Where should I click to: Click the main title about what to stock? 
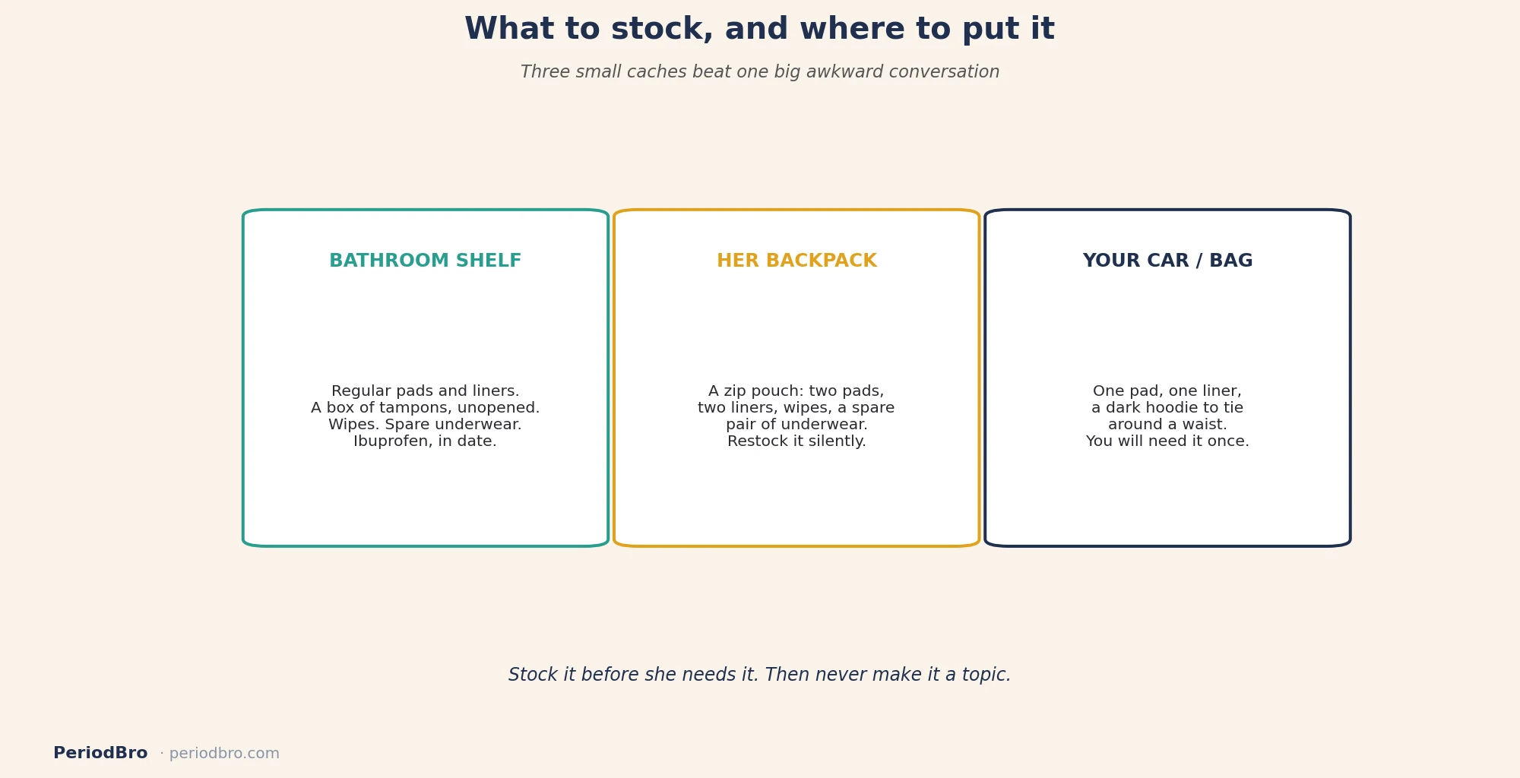[760, 30]
